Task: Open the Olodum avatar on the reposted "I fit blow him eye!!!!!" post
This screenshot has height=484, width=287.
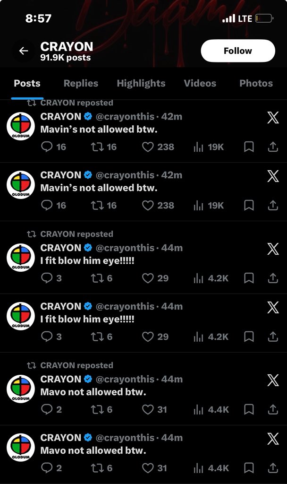Action: tap(21, 258)
